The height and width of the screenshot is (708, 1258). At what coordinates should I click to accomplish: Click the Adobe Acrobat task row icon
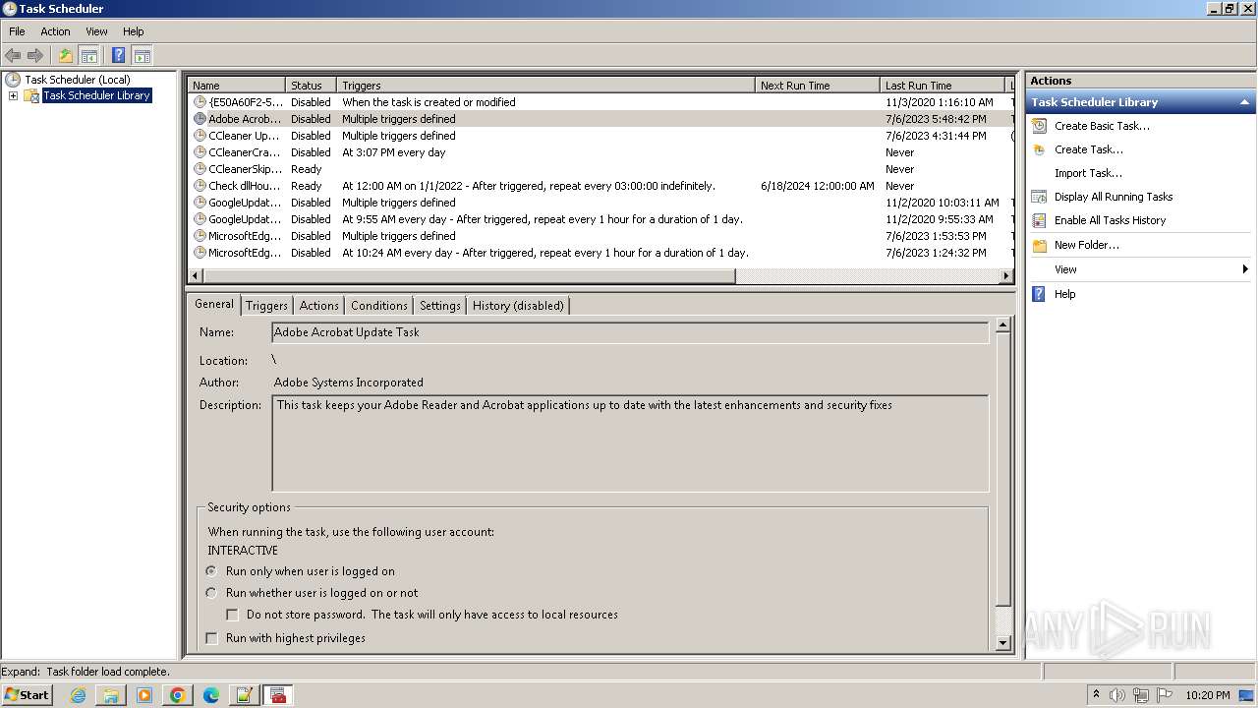200,119
